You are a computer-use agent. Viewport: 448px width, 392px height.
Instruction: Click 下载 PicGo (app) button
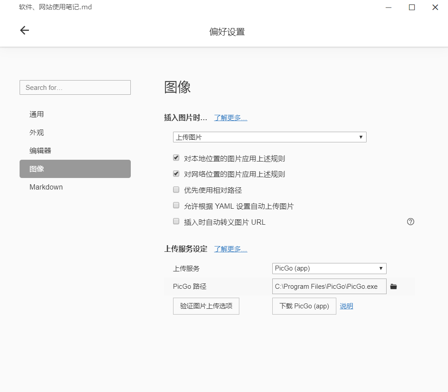pos(304,306)
